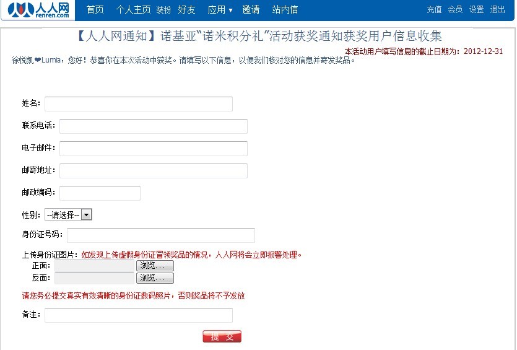Click the deadline date 2012-12-31 text
Screen dimensions: 517x350
(x=483, y=51)
